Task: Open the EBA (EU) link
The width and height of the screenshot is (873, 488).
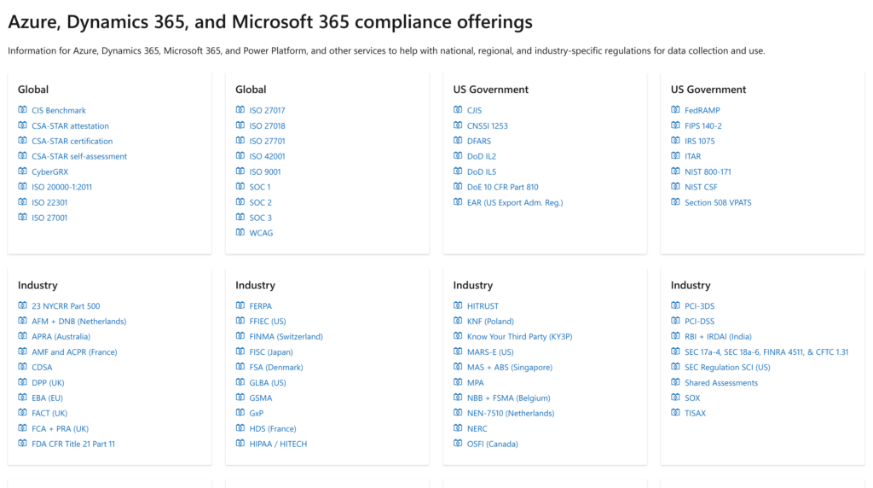Action: (x=48, y=398)
